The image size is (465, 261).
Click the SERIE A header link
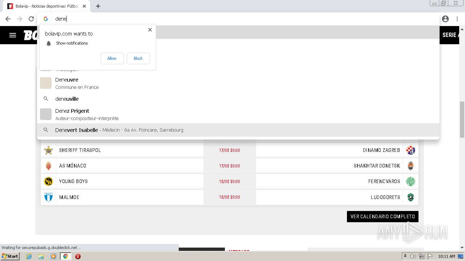pyautogui.click(x=450, y=35)
